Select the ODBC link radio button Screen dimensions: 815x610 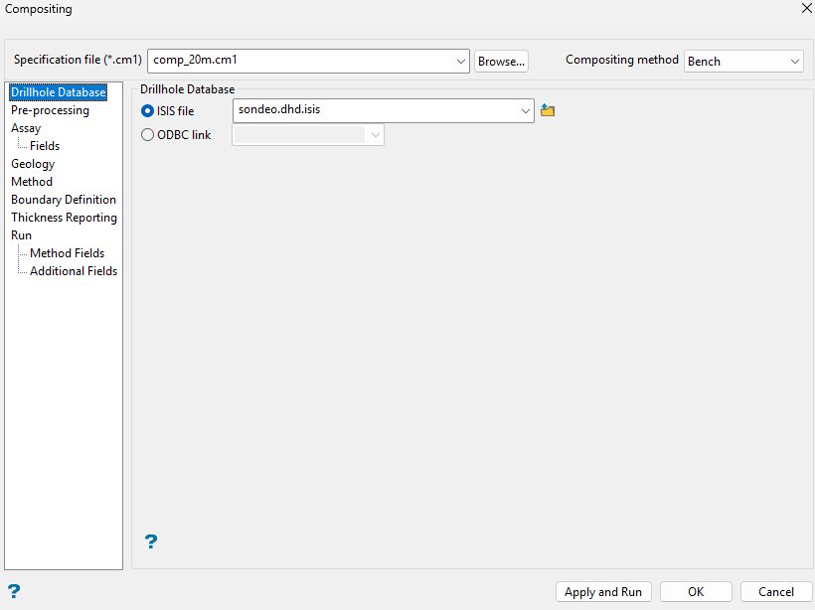pyautogui.click(x=148, y=135)
